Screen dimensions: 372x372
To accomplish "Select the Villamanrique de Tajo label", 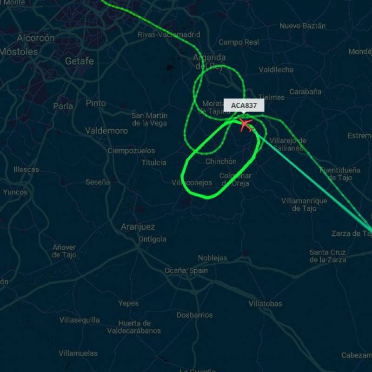I will [305, 205].
